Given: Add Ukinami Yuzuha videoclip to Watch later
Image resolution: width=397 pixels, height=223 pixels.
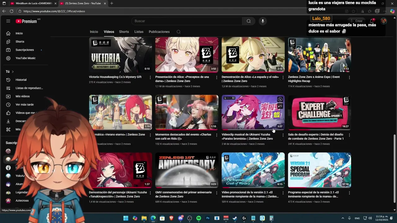Looking at the screenshot, I should [280, 99].
